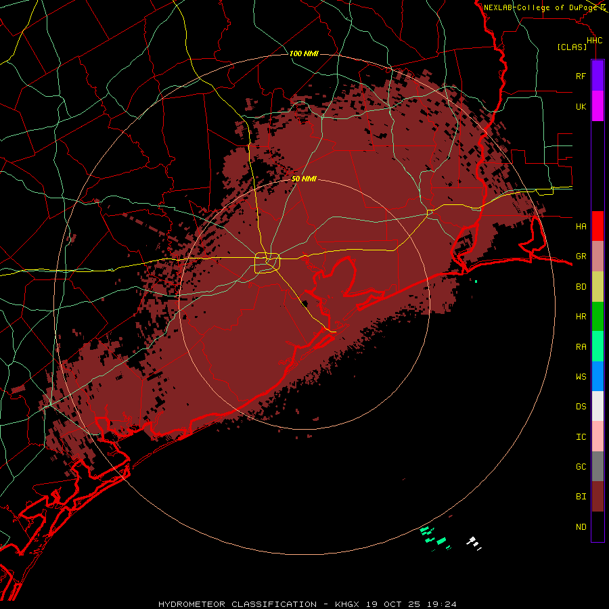Viewport: 609px width, 609px height.
Task: Click the [CLAS] units label
Action: 572,47
